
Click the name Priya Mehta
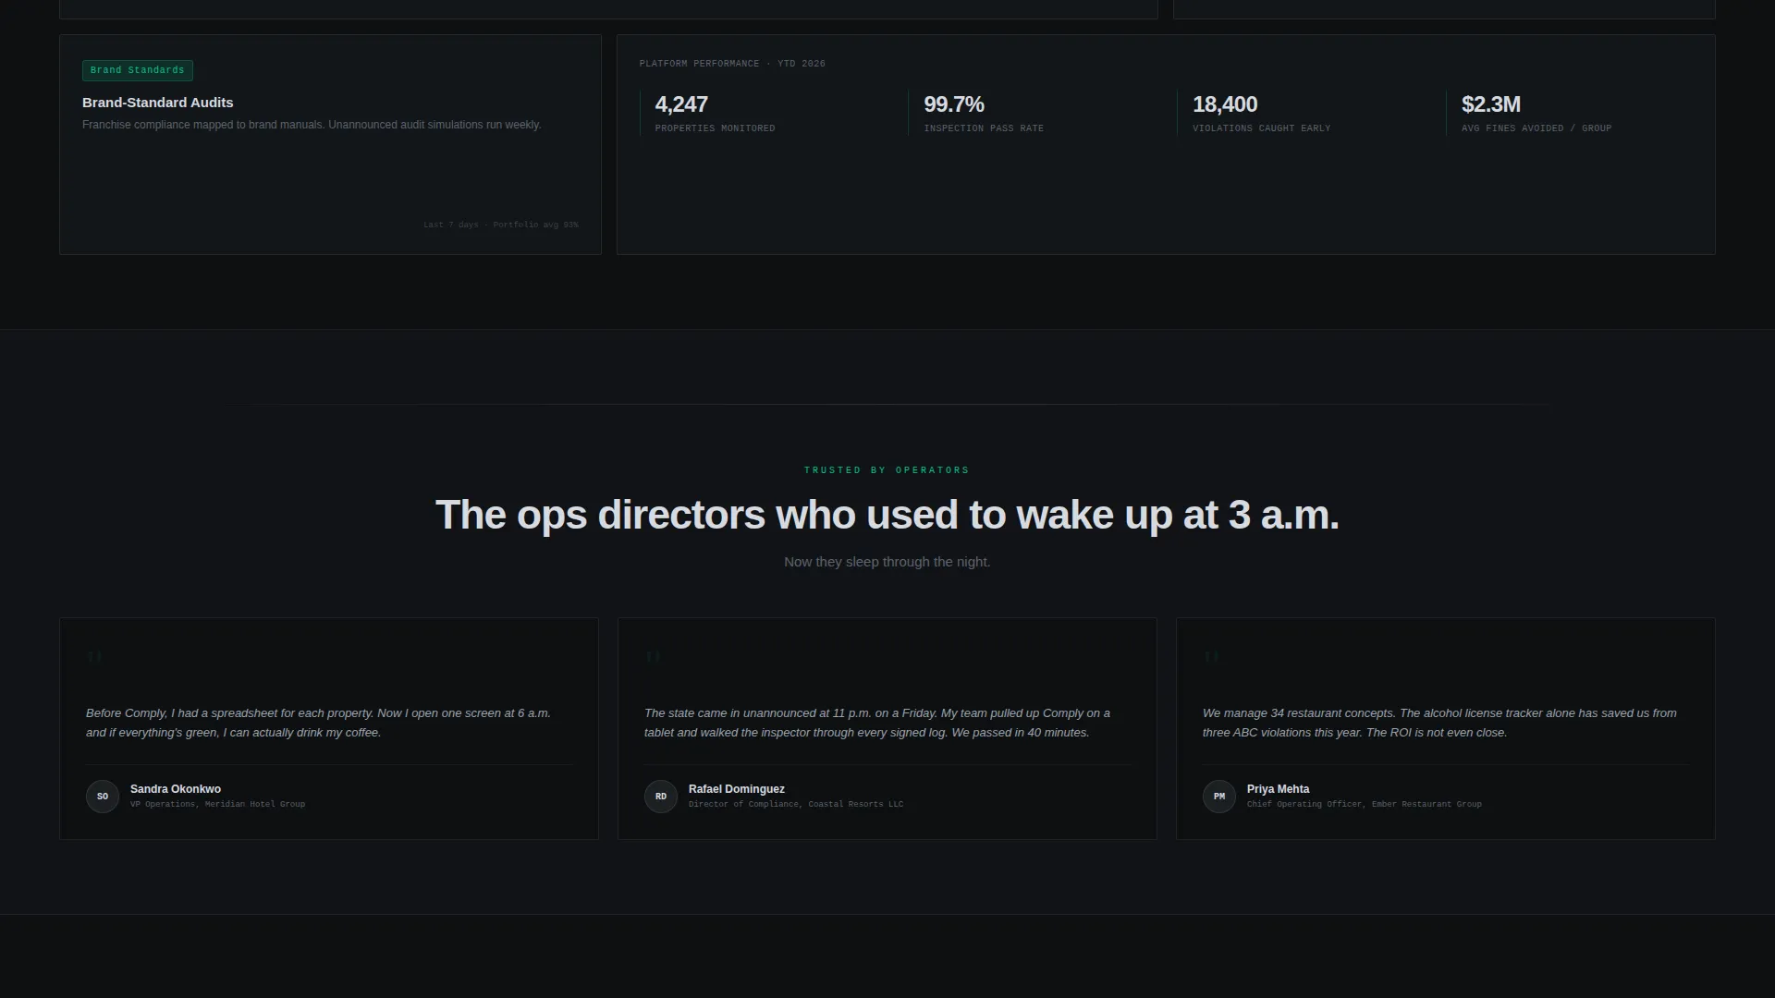1279,789
